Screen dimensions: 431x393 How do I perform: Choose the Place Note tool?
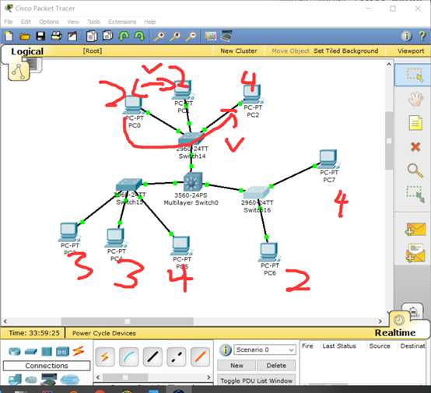click(415, 123)
